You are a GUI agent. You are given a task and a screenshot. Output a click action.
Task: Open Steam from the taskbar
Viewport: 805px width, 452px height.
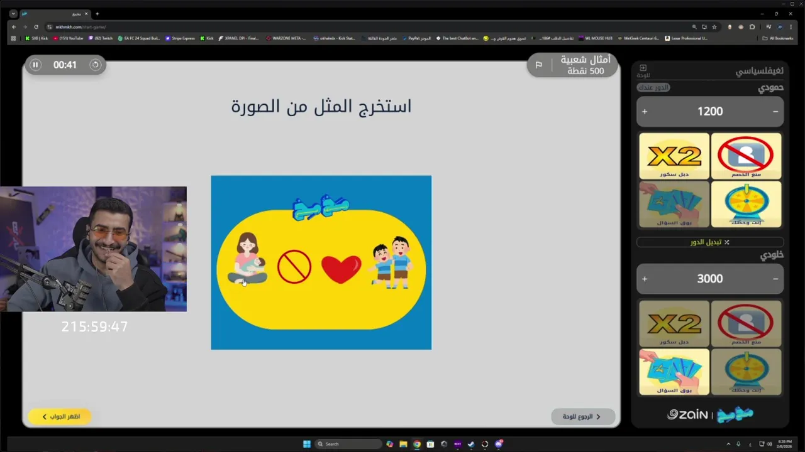(471, 444)
